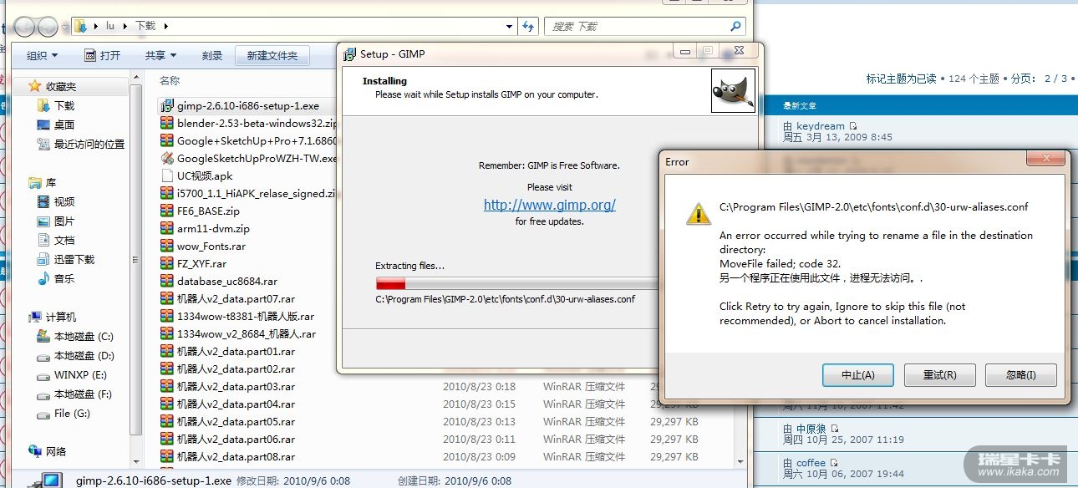Select 机器人v2_data.part05.rar file

click(236, 422)
